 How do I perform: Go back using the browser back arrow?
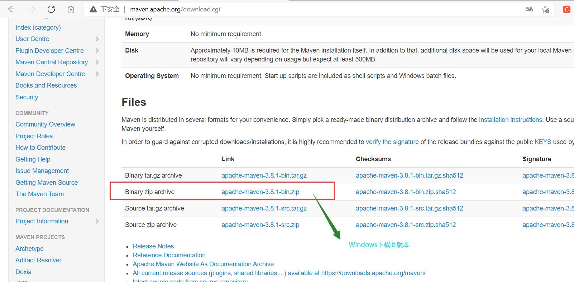(12, 9)
